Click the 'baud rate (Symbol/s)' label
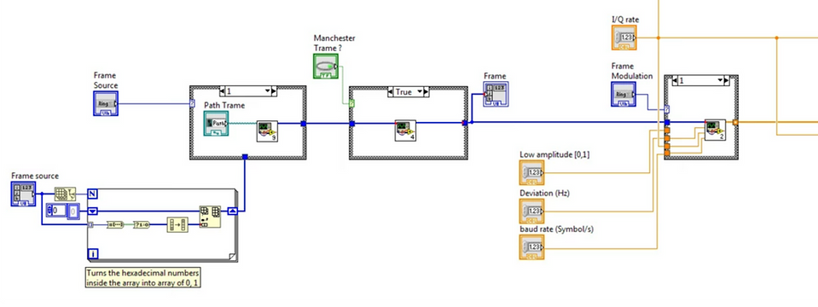Viewport: 818px width, 307px height. (556, 229)
